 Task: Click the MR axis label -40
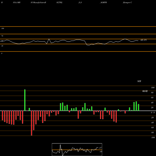152,123
